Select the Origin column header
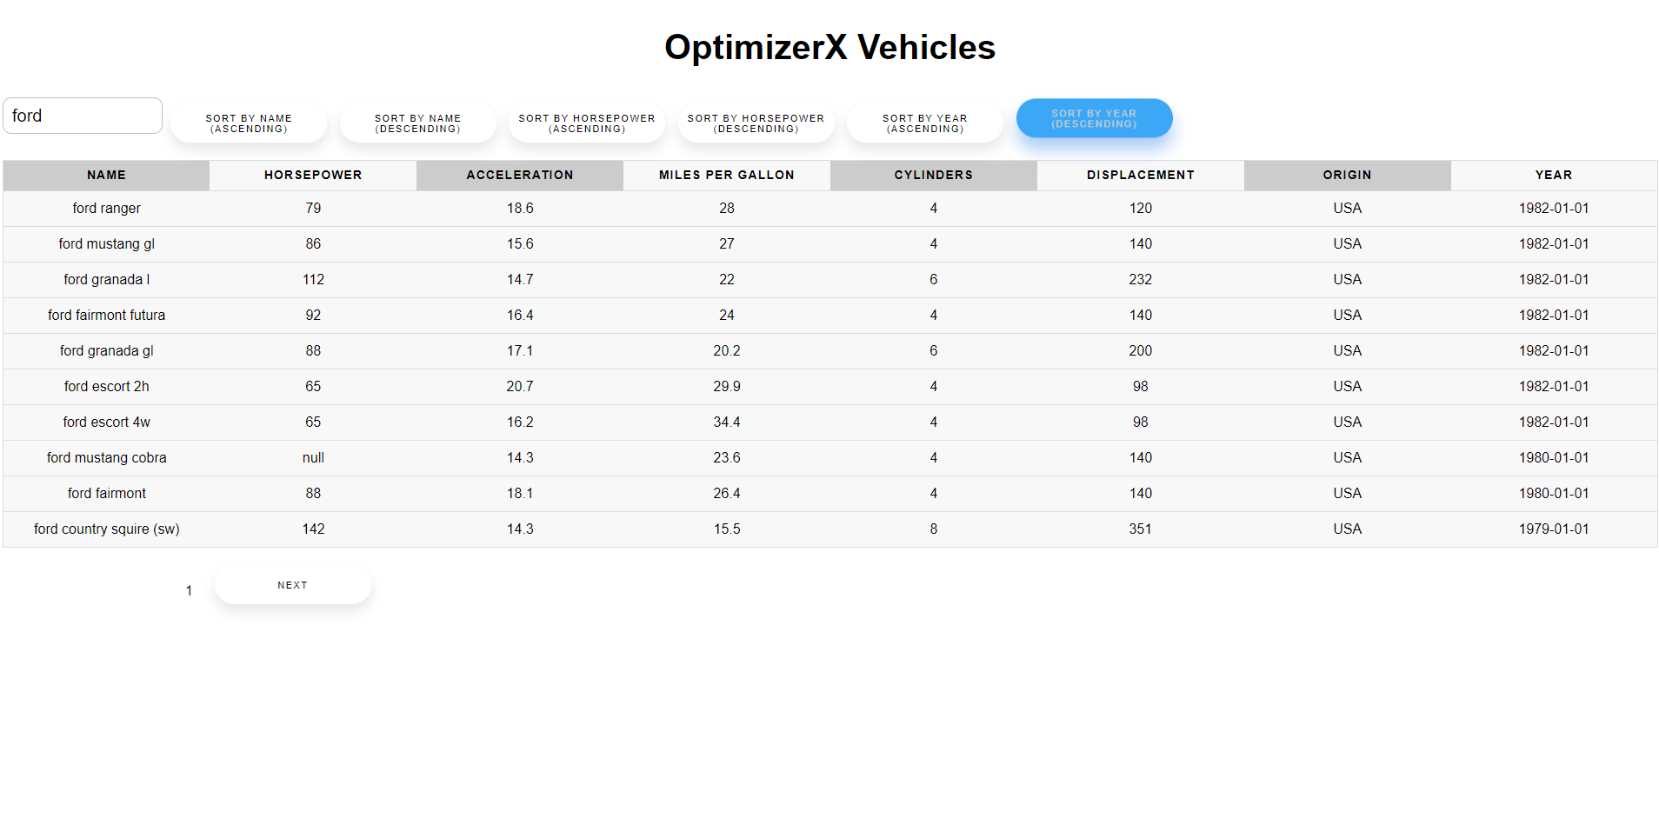 pyautogui.click(x=1347, y=175)
